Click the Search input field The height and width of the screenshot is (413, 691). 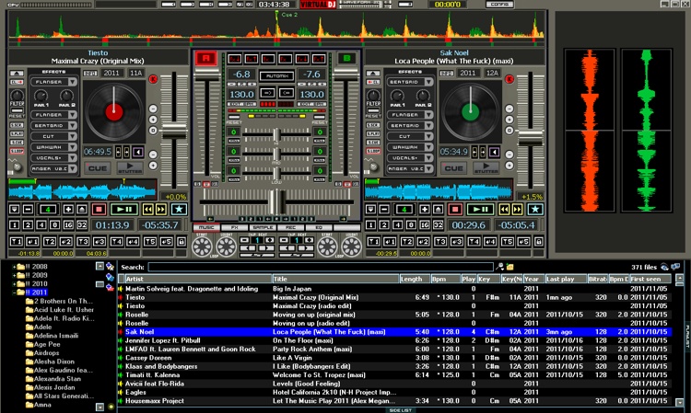coord(321,267)
